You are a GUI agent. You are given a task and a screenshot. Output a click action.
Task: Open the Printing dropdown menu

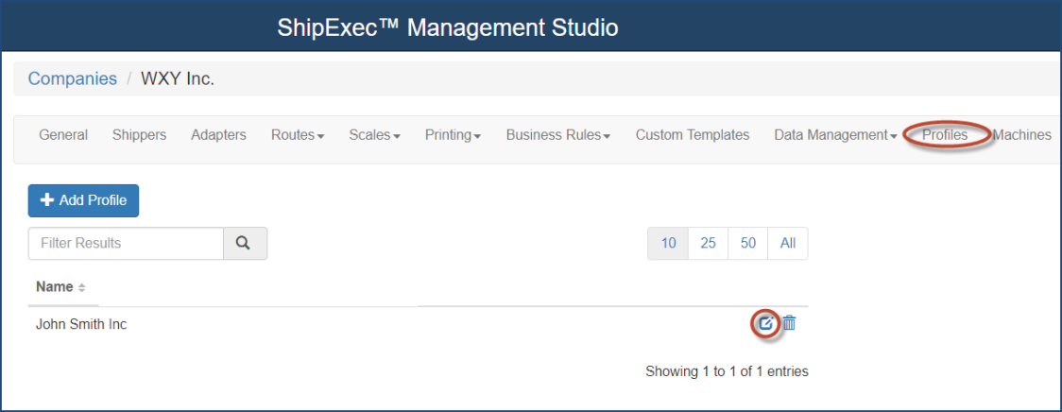pos(454,135)
